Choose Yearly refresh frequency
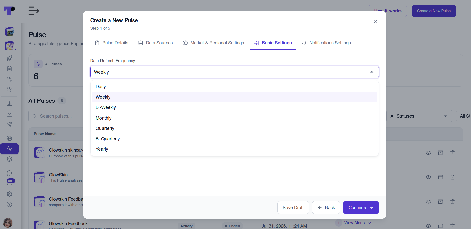 click(x=234, y=149)
